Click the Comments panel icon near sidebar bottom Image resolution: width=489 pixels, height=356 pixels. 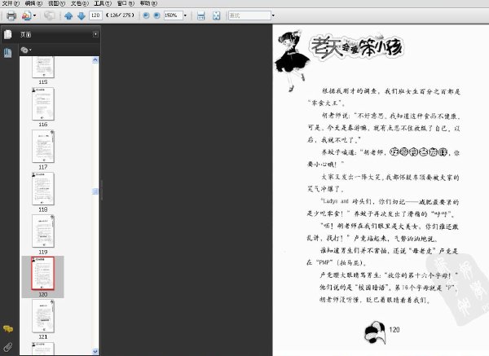(8, 328)
